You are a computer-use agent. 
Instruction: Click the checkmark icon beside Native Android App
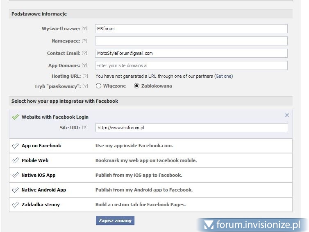pyautogui.click(x=16, y=190)
